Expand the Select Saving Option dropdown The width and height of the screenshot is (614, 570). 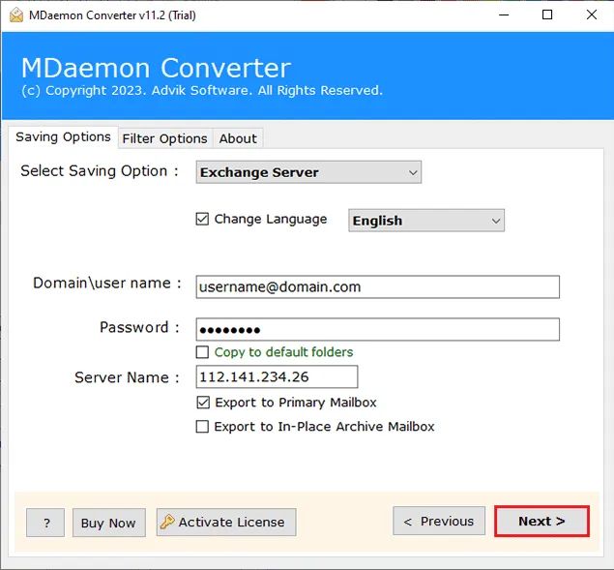pyautogui.click(x=308, y=172)
